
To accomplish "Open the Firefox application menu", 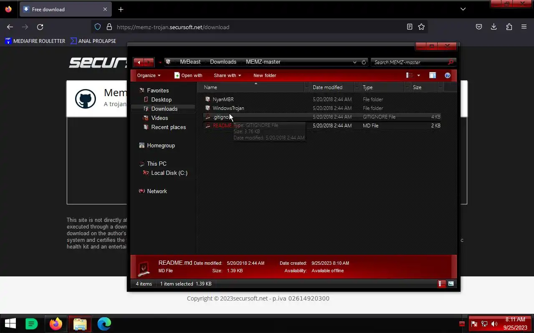I will [524, 27].
